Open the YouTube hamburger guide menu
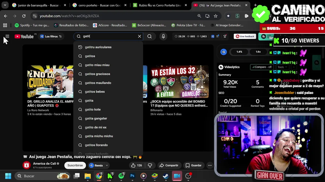 [7, 36]
